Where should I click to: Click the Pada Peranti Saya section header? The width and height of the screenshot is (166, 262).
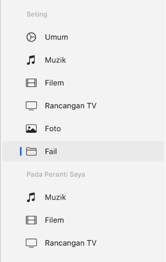[x=56, y=174]
